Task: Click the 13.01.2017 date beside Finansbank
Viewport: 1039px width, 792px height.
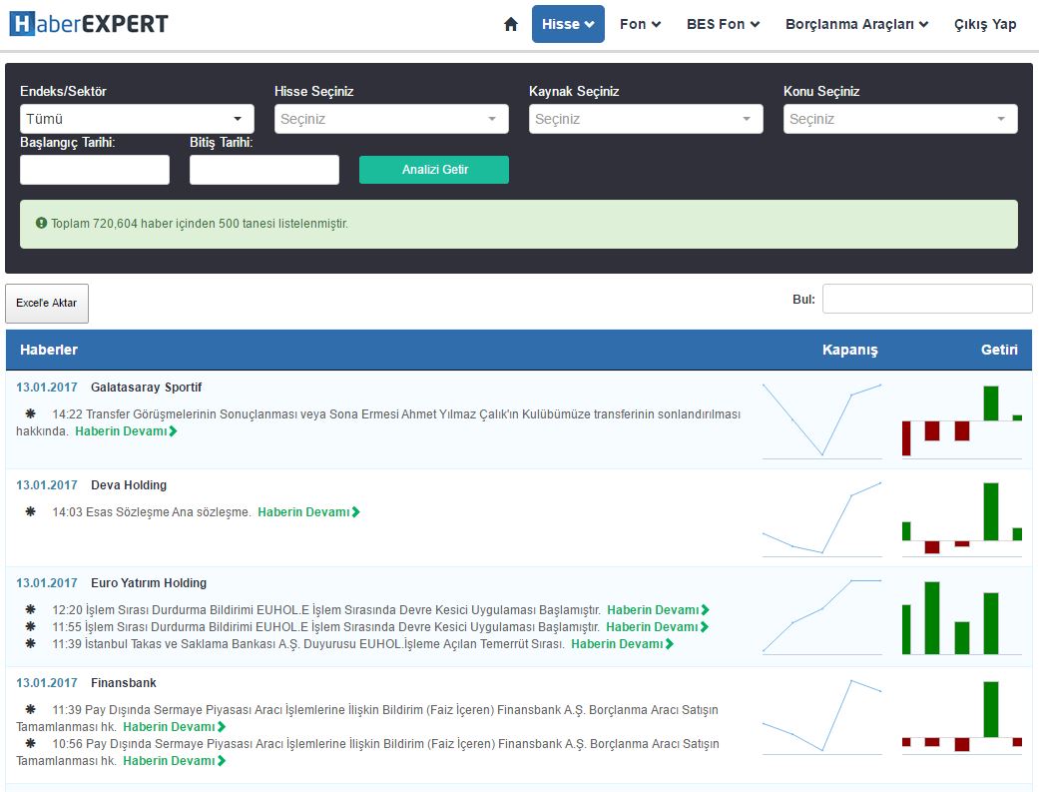Action: point(46,683)
